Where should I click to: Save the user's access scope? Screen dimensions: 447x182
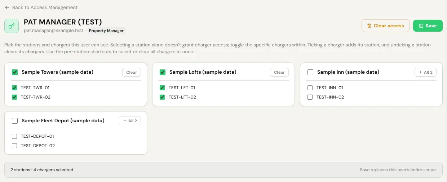tap(428, 26)
